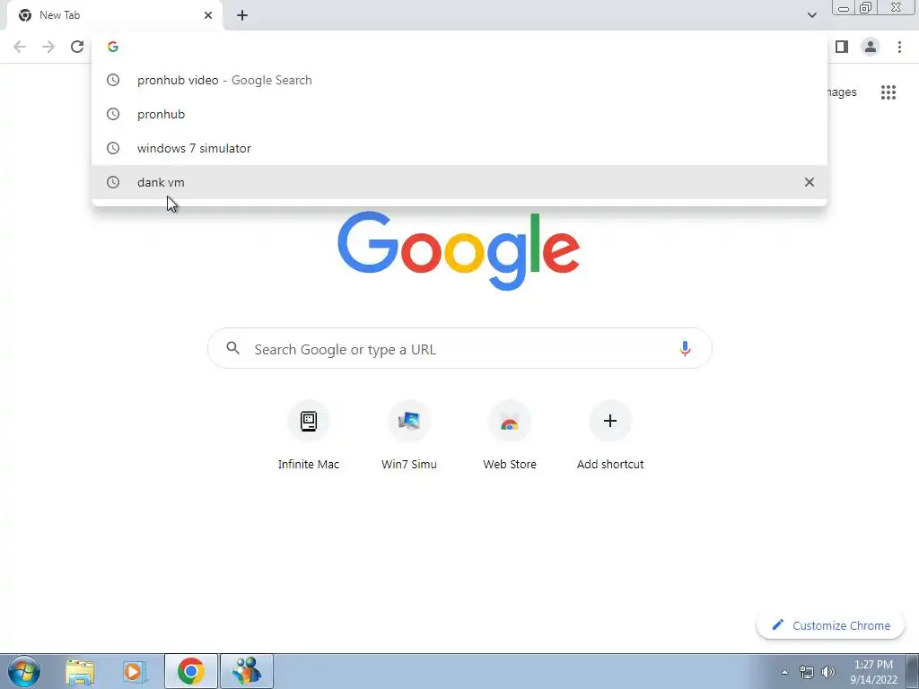Screen dimensions: 919x689
Task: Click the Google G icon in address bar
Action: click(113, 47)
